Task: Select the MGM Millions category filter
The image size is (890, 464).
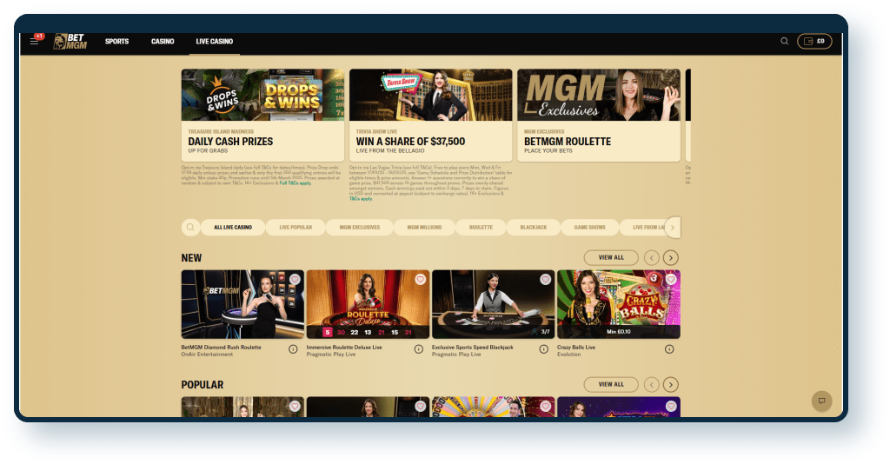Action: tap(424, 228)
